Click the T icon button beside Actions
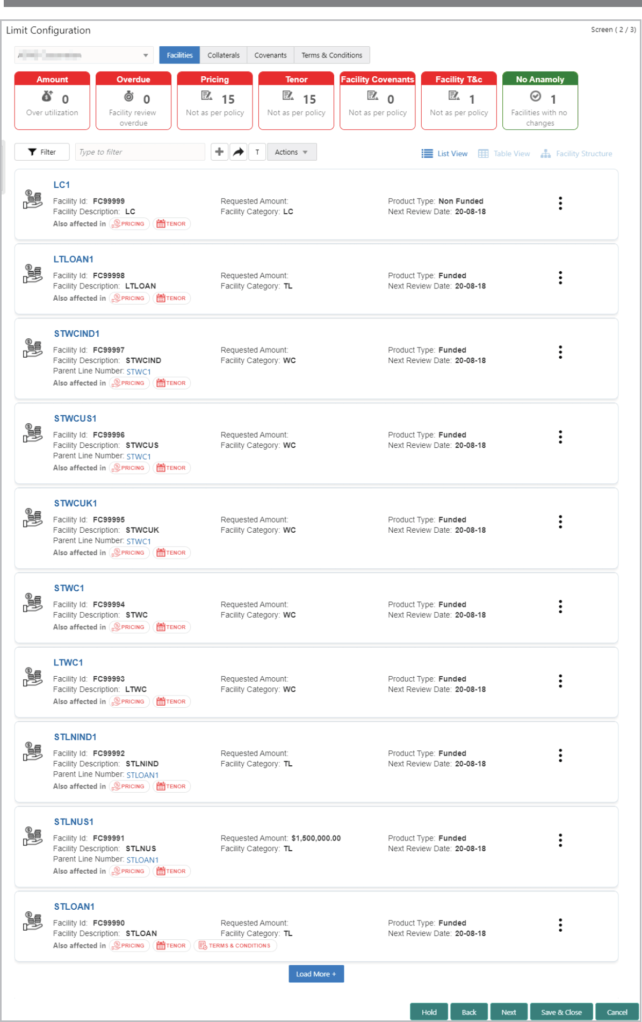 coord(257,152)
